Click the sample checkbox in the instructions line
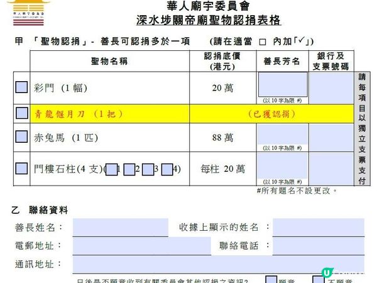The height and width of the screenshot is (283, 377). click(x=263, y=42)
